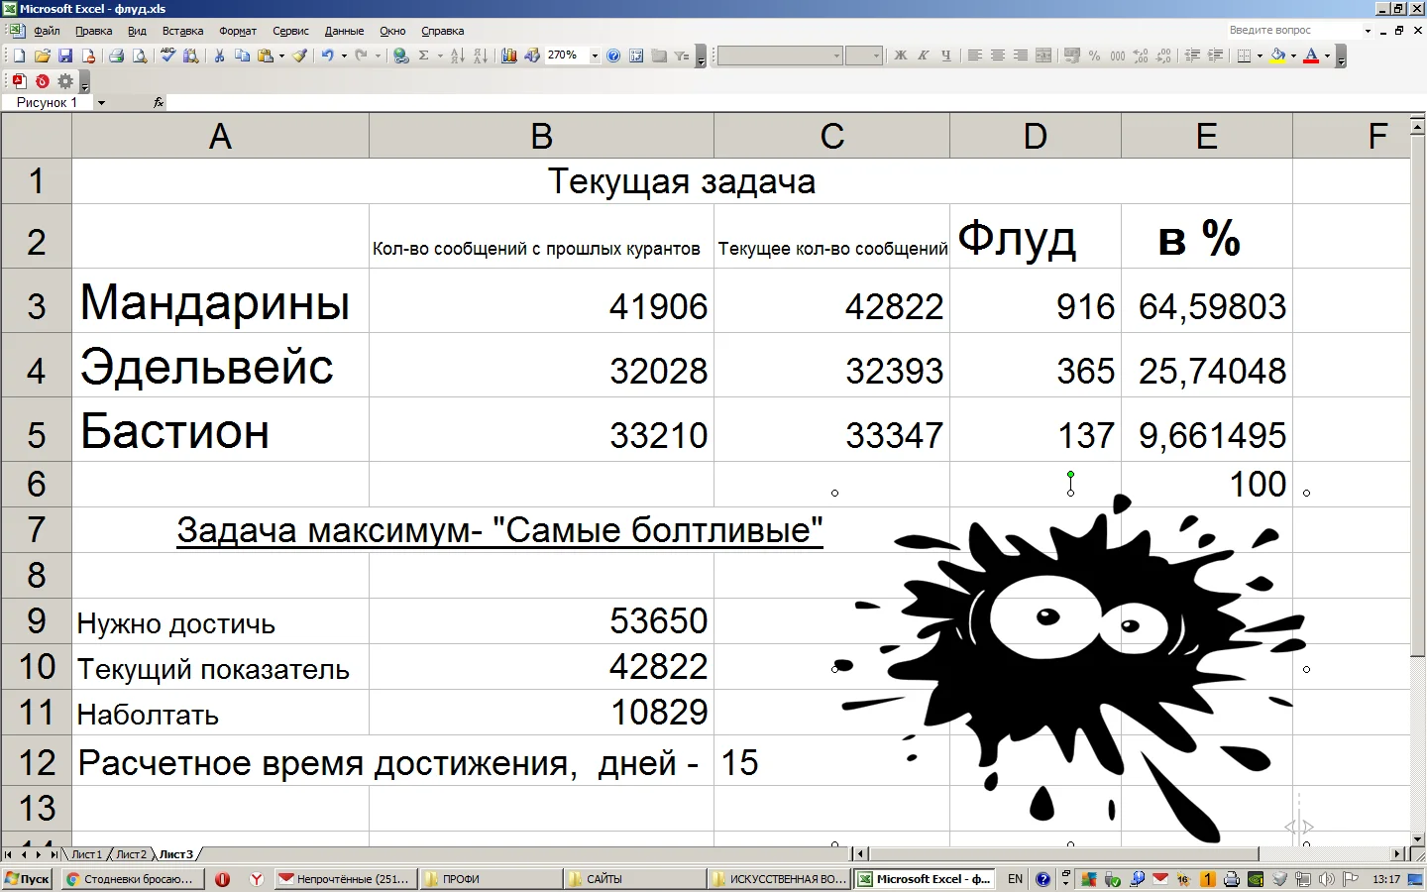
Task: Click the Insert Hyperlink globe icon
Action: tap(400, 56)
